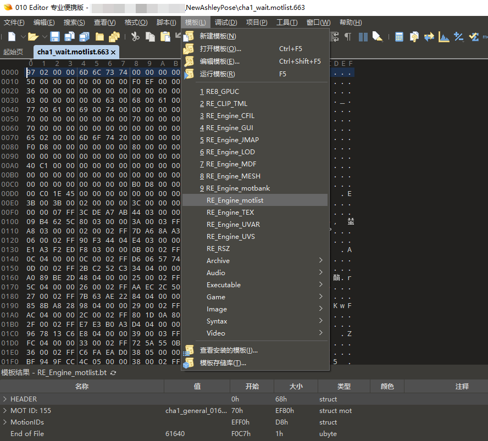This screenshot has height=441, width=488.
Task: Click hex byte 97 at offset 0000
Action: (x=31, y=72)
